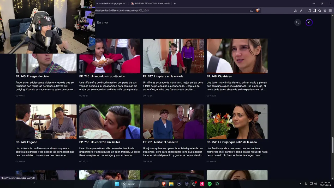Click the taskbar Buscar search box
The height and width of the screenshot is (188, 334).
140,184
